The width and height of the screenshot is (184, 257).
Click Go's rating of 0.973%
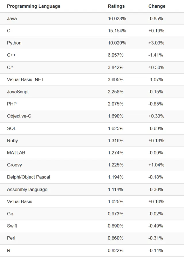[x=116, y=214]
